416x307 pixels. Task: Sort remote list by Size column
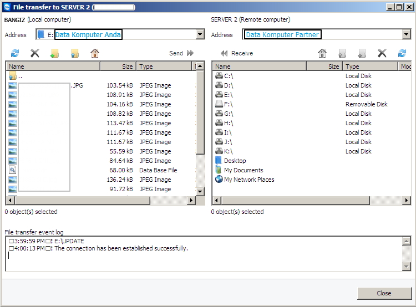click(x=324, y=66)
